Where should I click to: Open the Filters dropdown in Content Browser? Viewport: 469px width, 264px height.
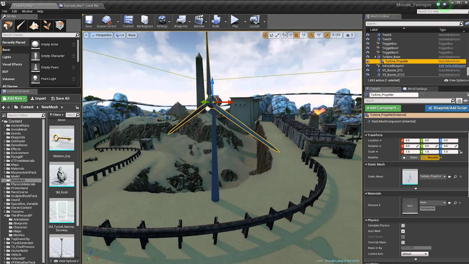[56, 115]
